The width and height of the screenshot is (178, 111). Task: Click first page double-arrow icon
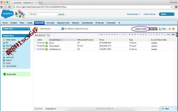click(x=97, y=109)
